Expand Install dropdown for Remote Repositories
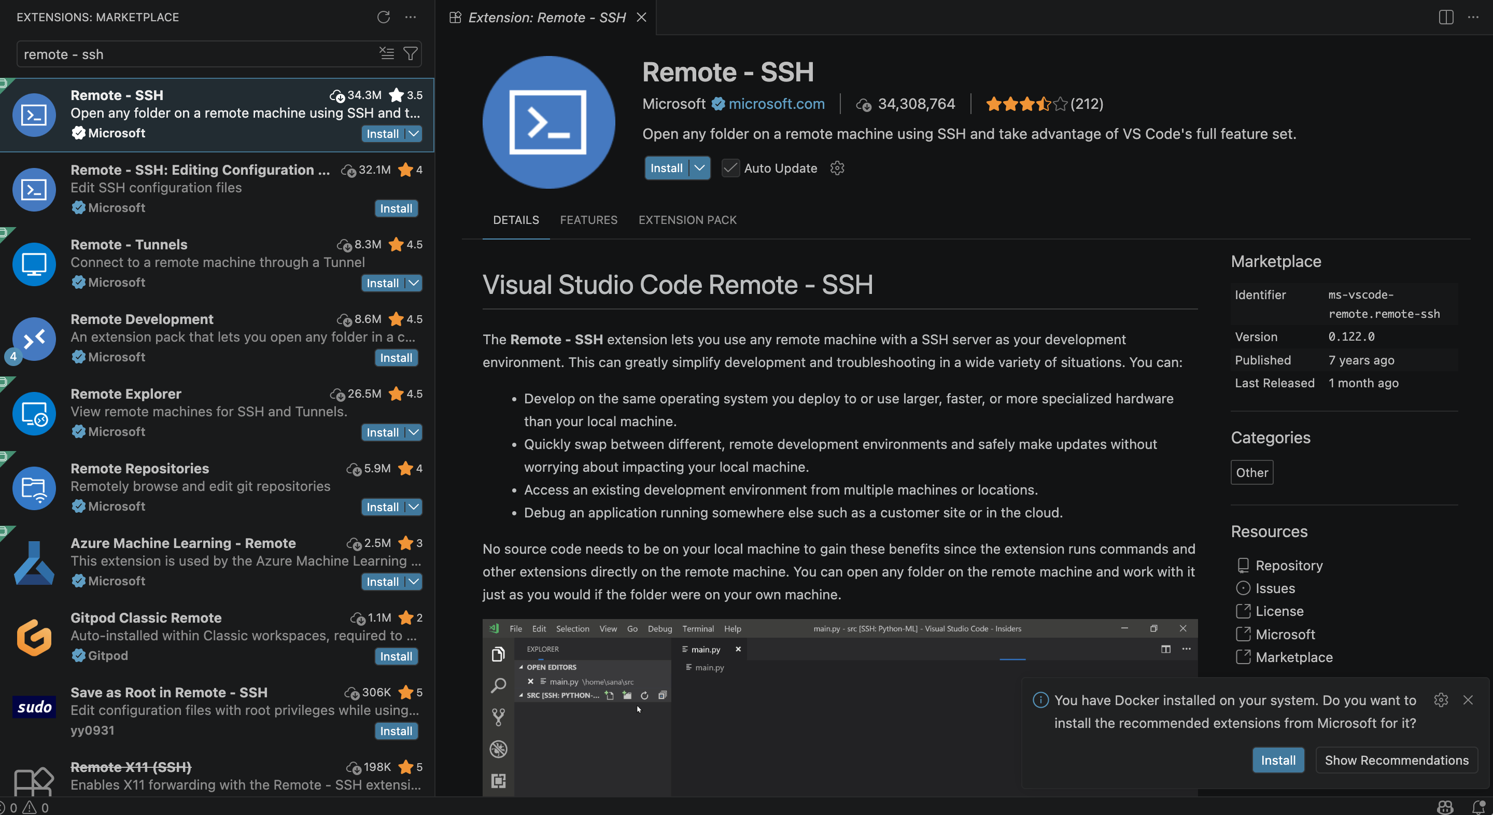This screenshot has height=815, width=1493. click(413, 507)
